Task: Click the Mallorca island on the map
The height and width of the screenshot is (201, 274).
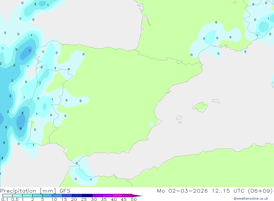Action: [200, 107]
